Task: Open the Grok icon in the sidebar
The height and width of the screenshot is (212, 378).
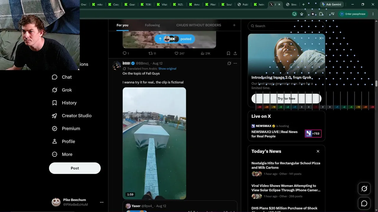Action: click(55, 90)
